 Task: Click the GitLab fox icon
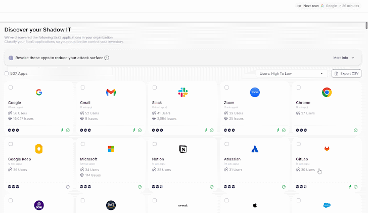pos(327,149)
